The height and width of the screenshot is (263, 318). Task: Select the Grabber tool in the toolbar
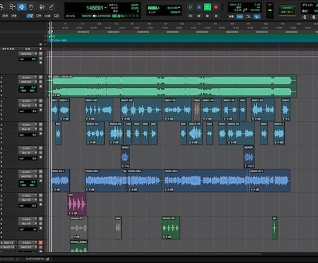31,7
